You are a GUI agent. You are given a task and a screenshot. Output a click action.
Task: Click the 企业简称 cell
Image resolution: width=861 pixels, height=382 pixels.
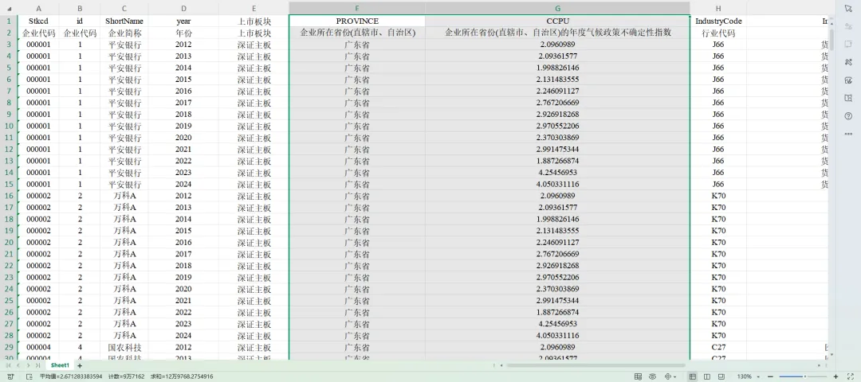[124, 33]
